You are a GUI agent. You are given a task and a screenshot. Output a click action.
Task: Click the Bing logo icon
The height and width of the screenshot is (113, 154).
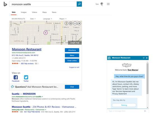5,4
